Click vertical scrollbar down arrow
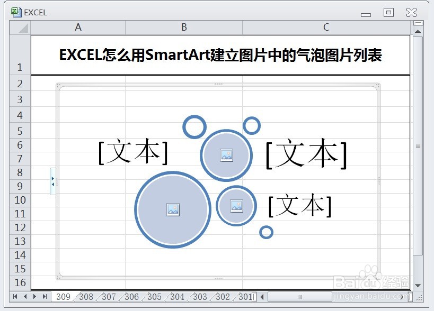 (x=418, y=286)
